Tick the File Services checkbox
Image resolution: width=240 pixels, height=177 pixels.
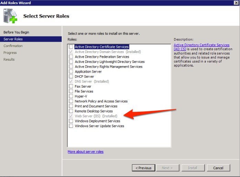71,91
